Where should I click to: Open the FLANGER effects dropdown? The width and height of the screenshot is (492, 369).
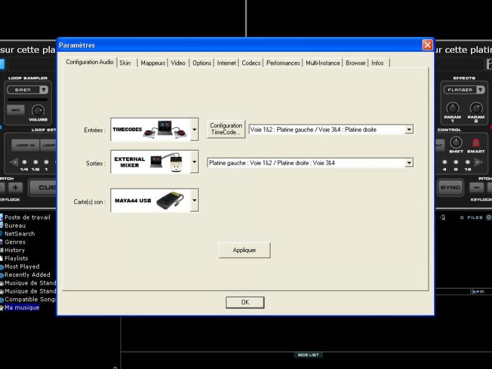(x=480, y=90)
